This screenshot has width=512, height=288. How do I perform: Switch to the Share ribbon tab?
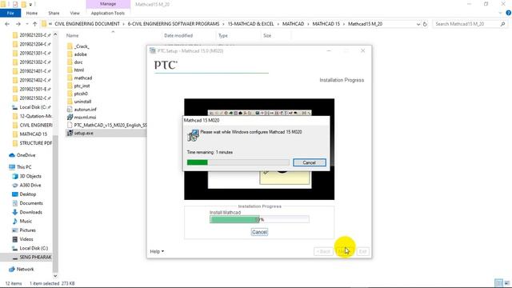(54, 13)
